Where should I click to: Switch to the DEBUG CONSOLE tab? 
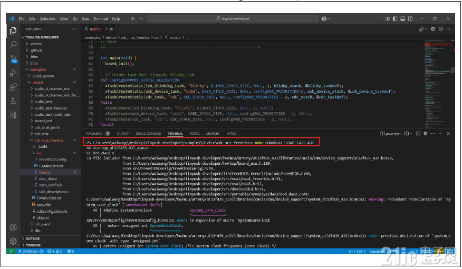click(x=148, y=134)
